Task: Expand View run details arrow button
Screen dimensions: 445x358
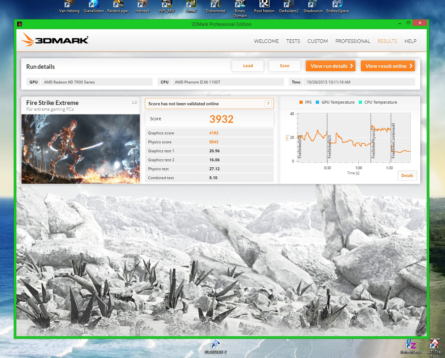Action: point(331,66)
